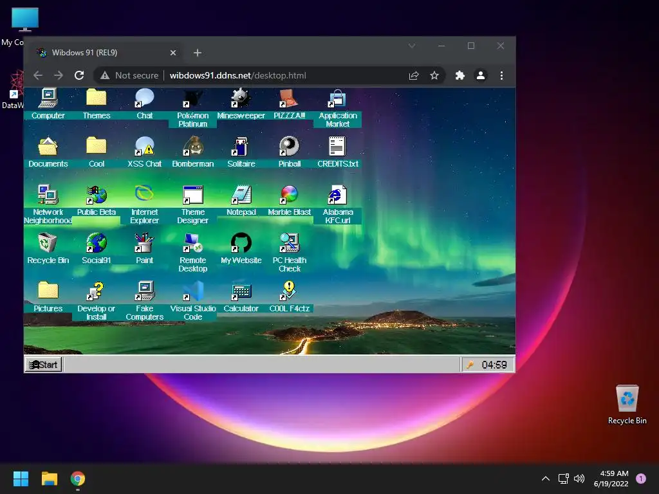Screen dimensions: 659x494
Task: Launch XSS Chat shortcut
Action: click(x=145, y=152)
